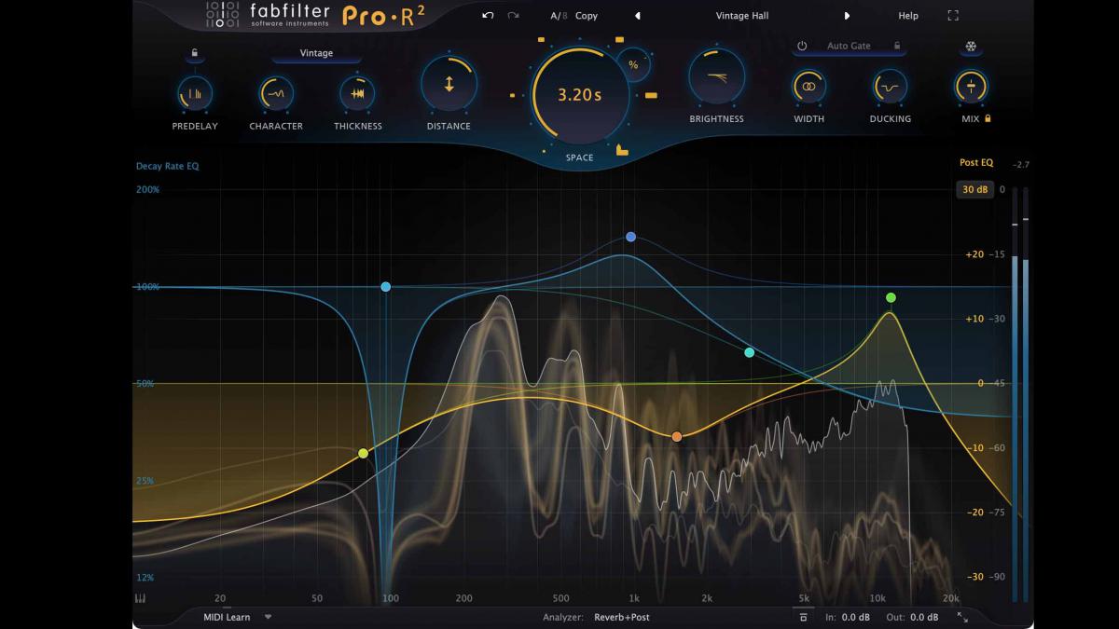Viewport: 1119px width, 629px height.
Task: Toggle A/B state comparison
Action: (x=558, y=16)
